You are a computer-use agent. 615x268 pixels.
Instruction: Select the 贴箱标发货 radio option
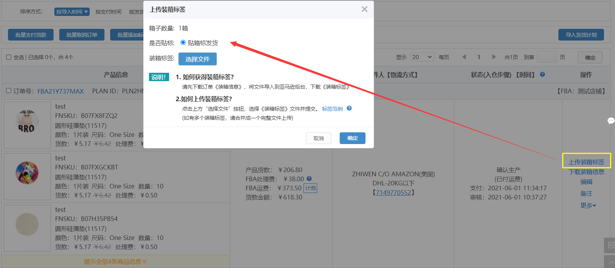pos(183,42)
